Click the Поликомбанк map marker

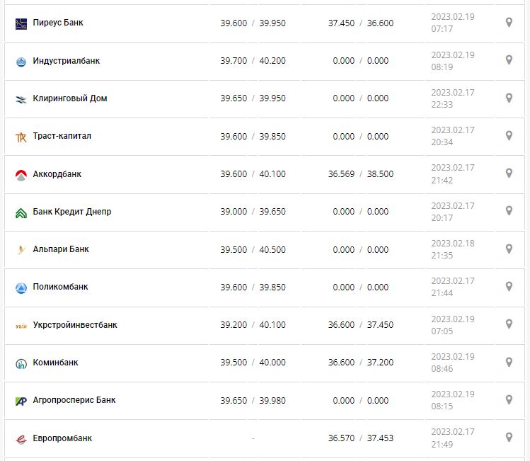[x=509, y=287]
